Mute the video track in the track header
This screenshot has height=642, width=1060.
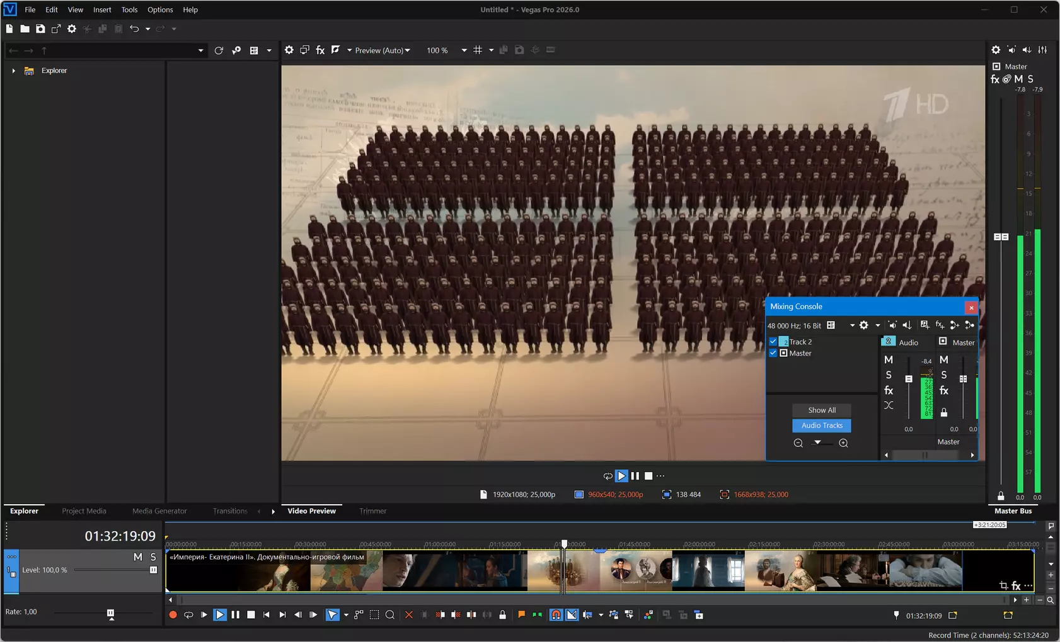(138, 557)
